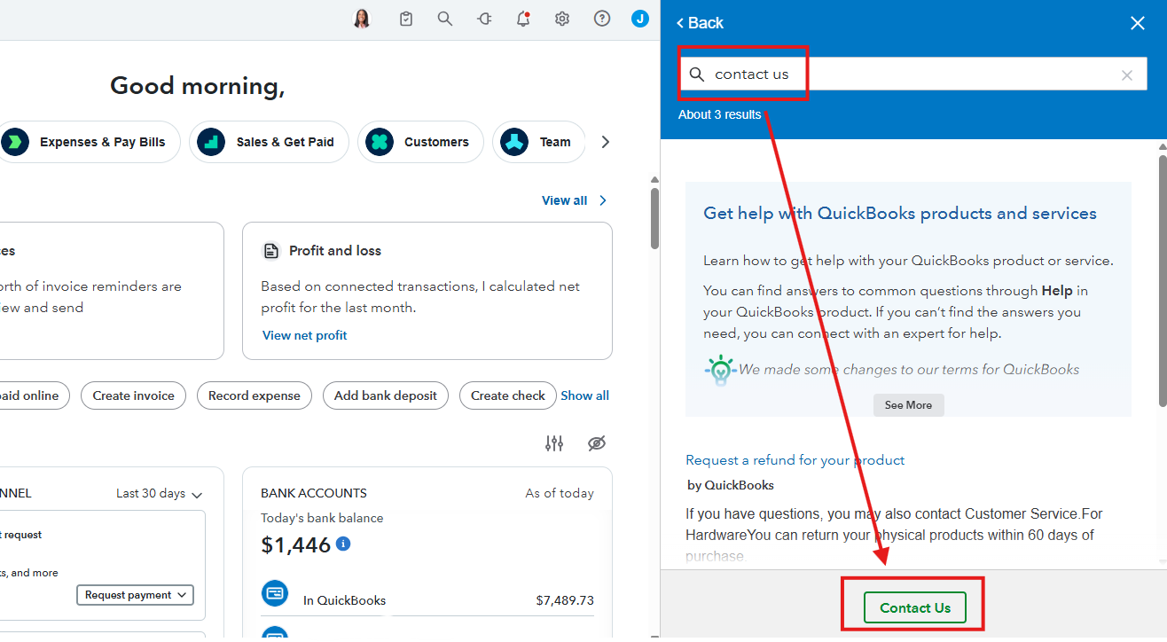Image resolution: width=1167 pixels, height=642 pixels.
Task: Click the Create check button
Action: 508,395
